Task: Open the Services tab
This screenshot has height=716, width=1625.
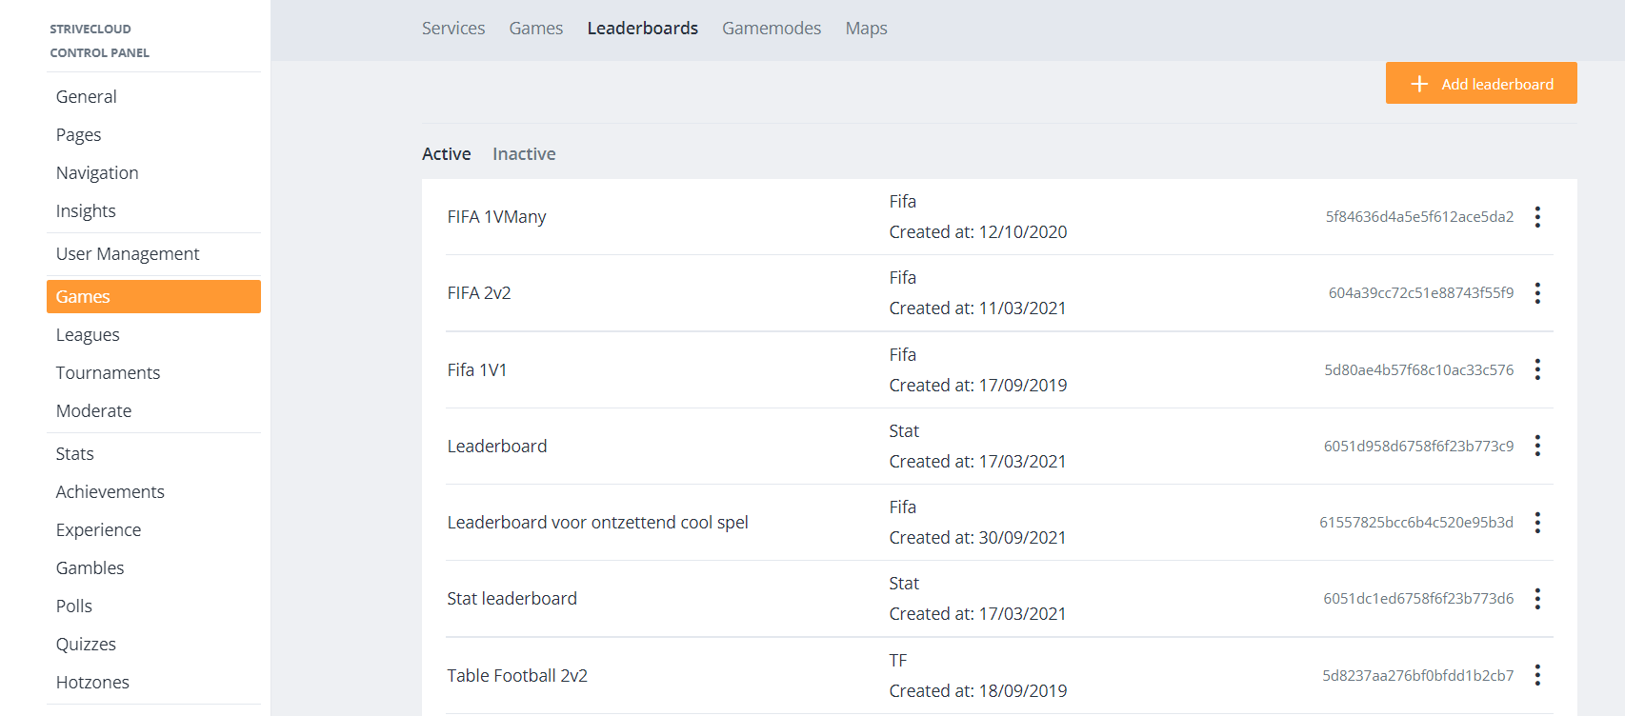Action: tap(453, 29)
